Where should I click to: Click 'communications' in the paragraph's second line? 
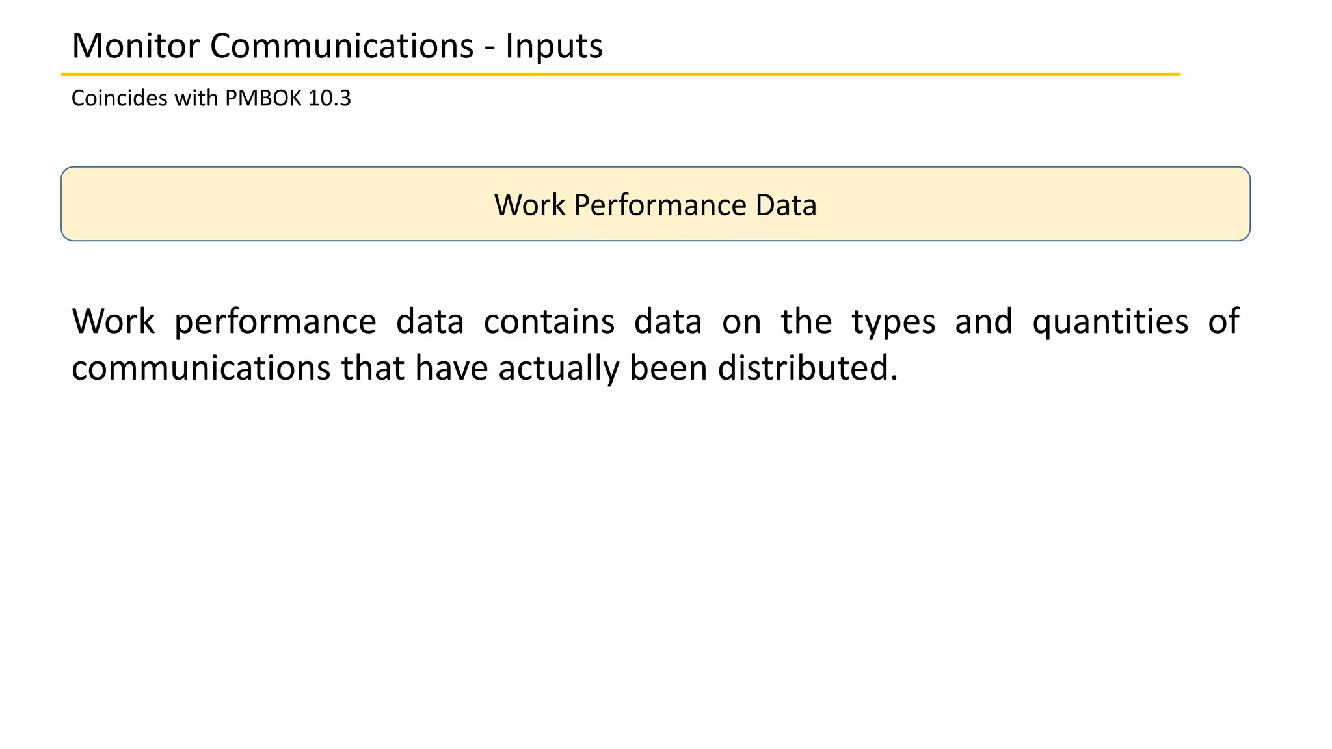point(202,368)
